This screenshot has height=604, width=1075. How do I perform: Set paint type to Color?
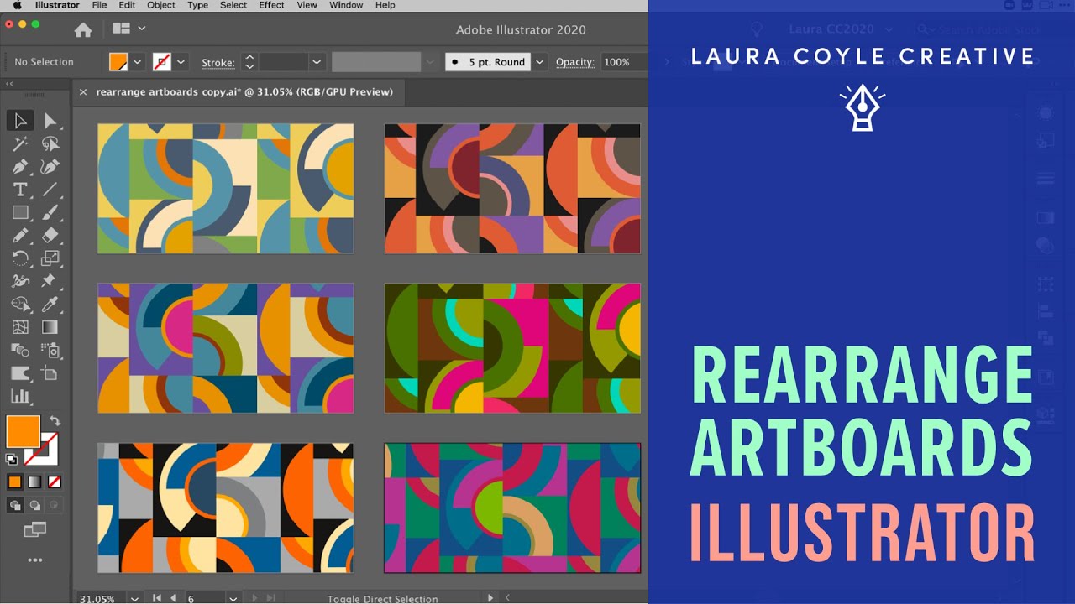(14, 482)
